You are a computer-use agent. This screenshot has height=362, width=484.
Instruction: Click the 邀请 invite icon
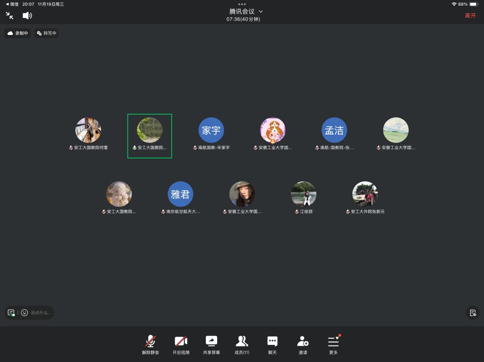[303, 345]
